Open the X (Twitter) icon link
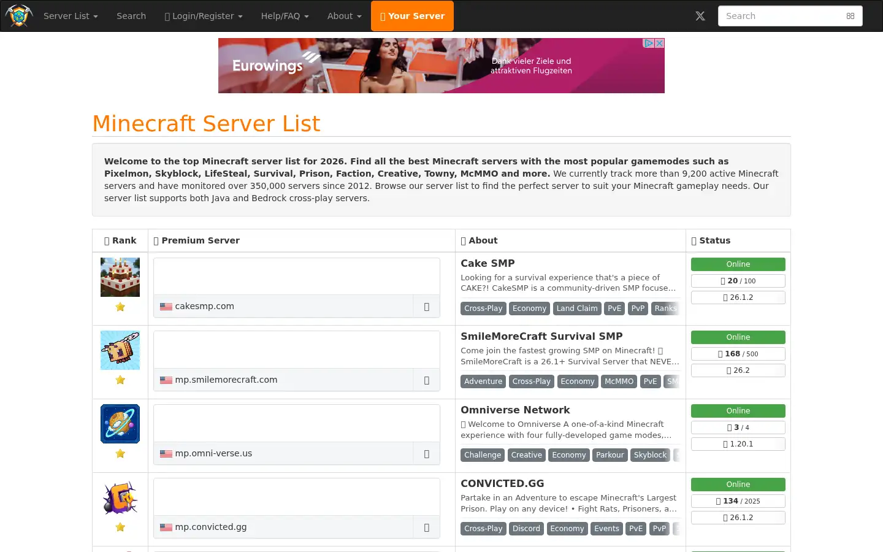Viewport: 883px width, 552px height. click(x=700, y=16)
